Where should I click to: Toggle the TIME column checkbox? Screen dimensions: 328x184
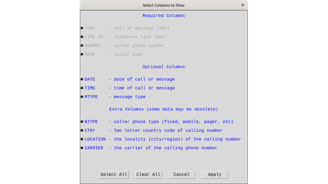[82, 88]
